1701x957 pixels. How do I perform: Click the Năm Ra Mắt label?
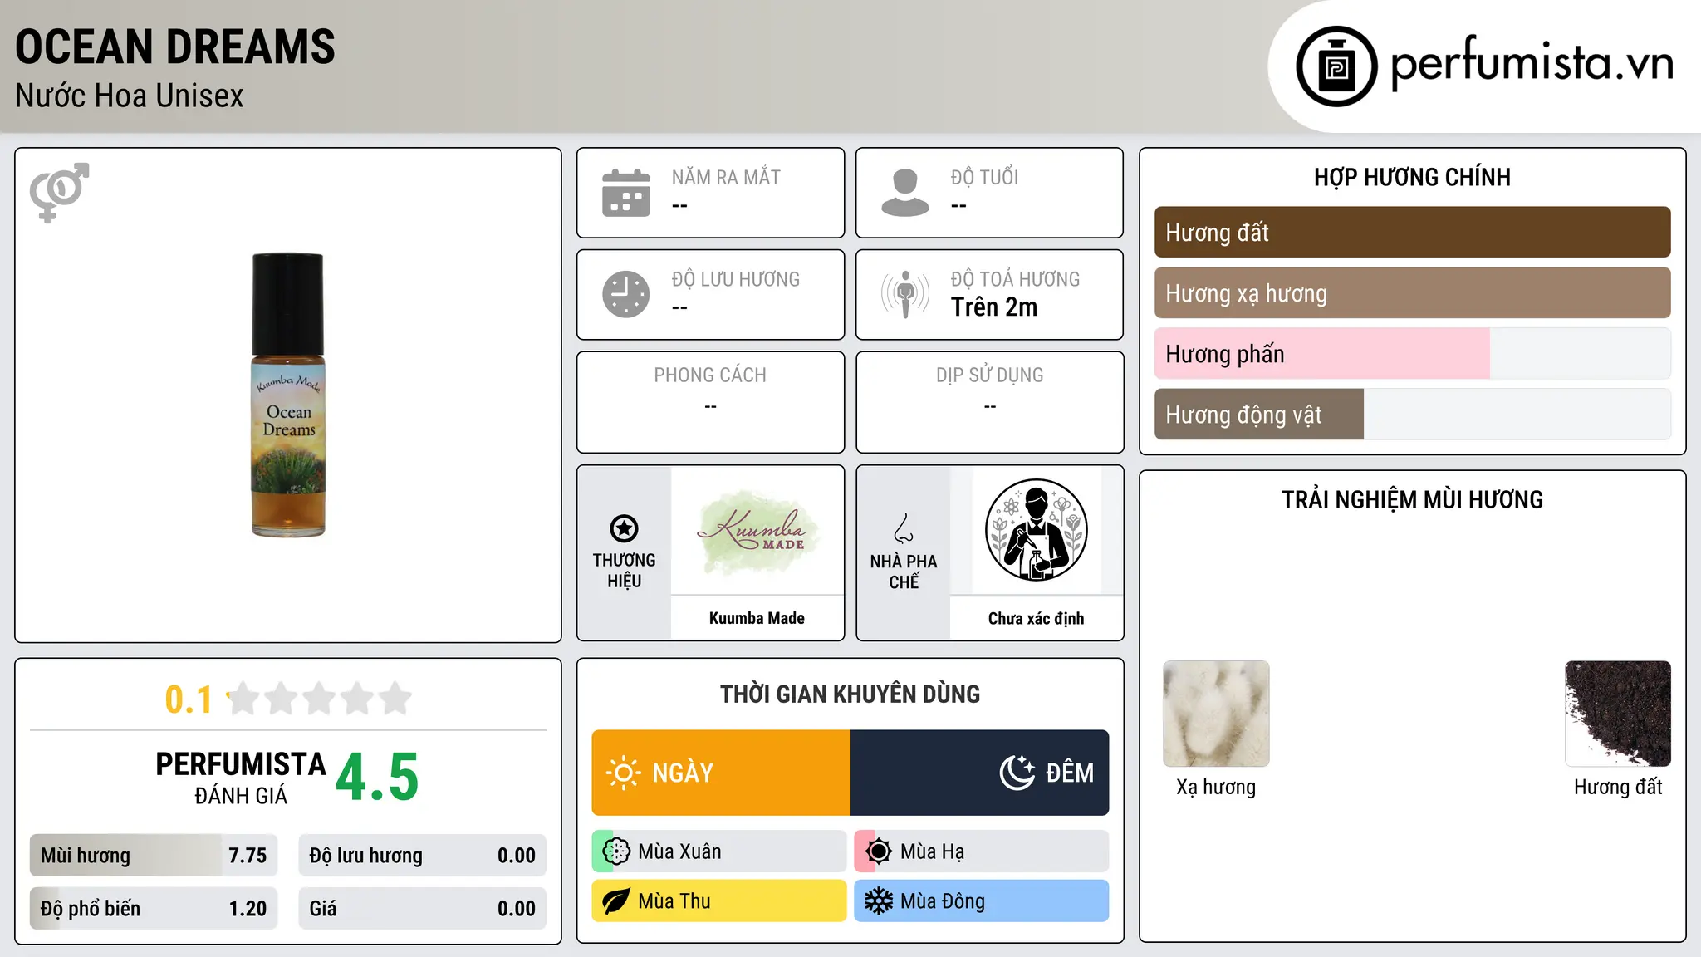pyautogui.click(x=726, y=178)
